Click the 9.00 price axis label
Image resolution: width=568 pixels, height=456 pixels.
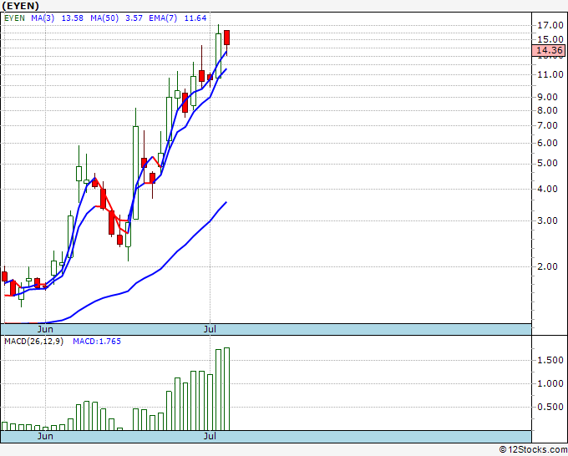click(547, 97)
